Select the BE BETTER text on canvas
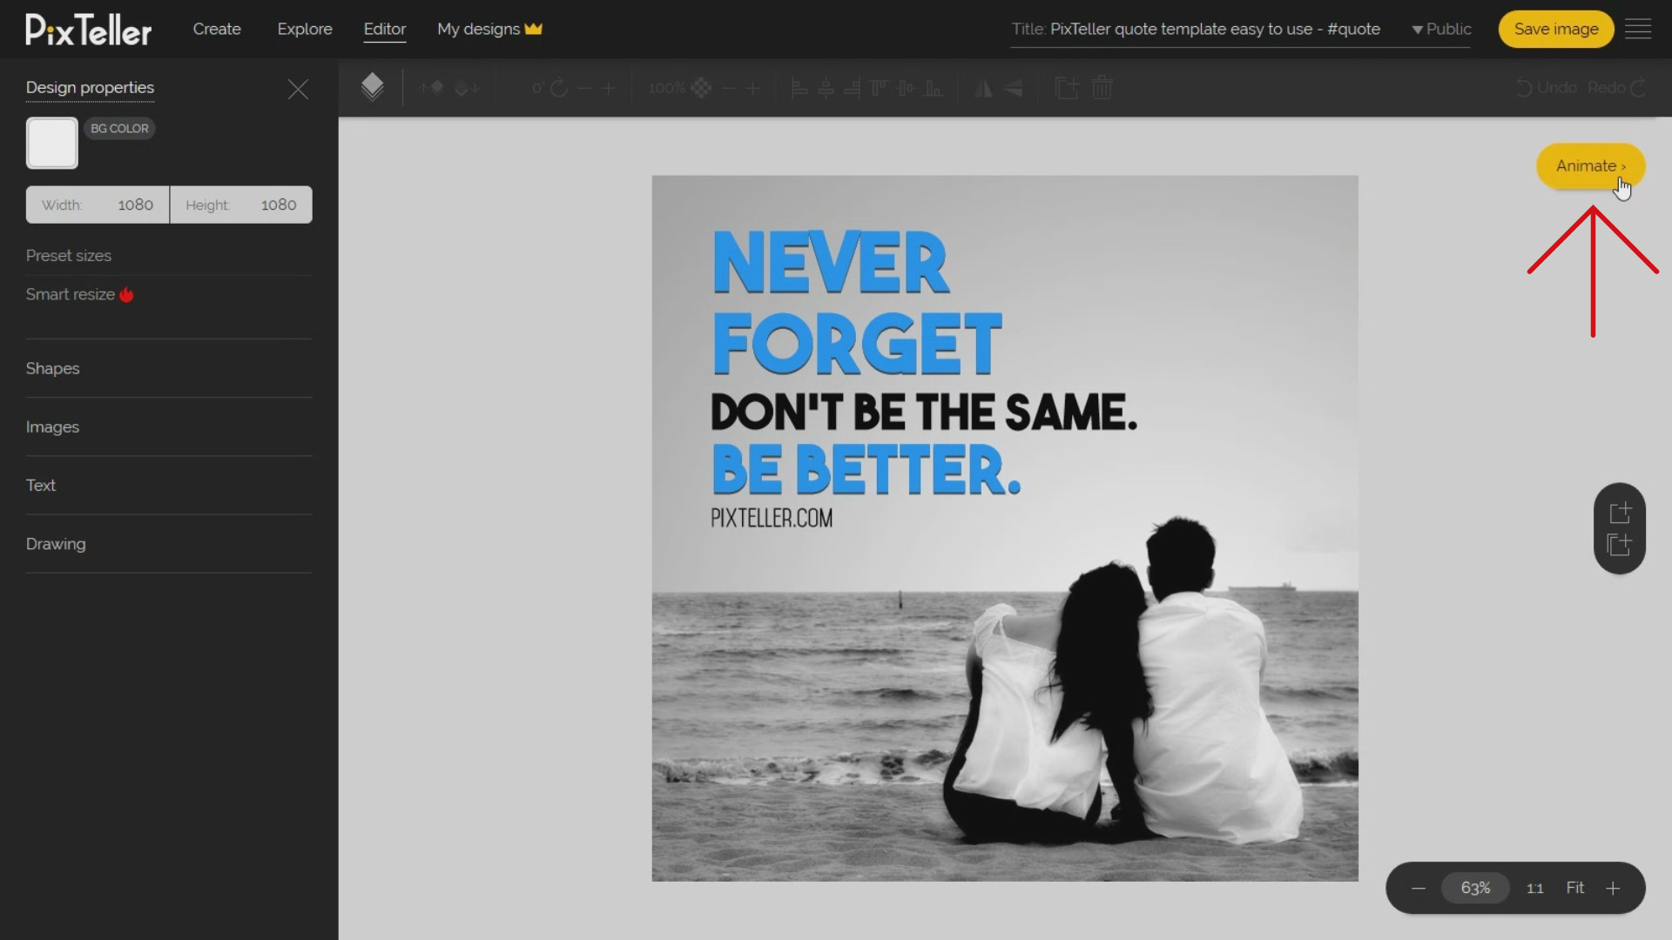Image resolution: width=1672 pixels, height=940 pixels. pos(866,469)
